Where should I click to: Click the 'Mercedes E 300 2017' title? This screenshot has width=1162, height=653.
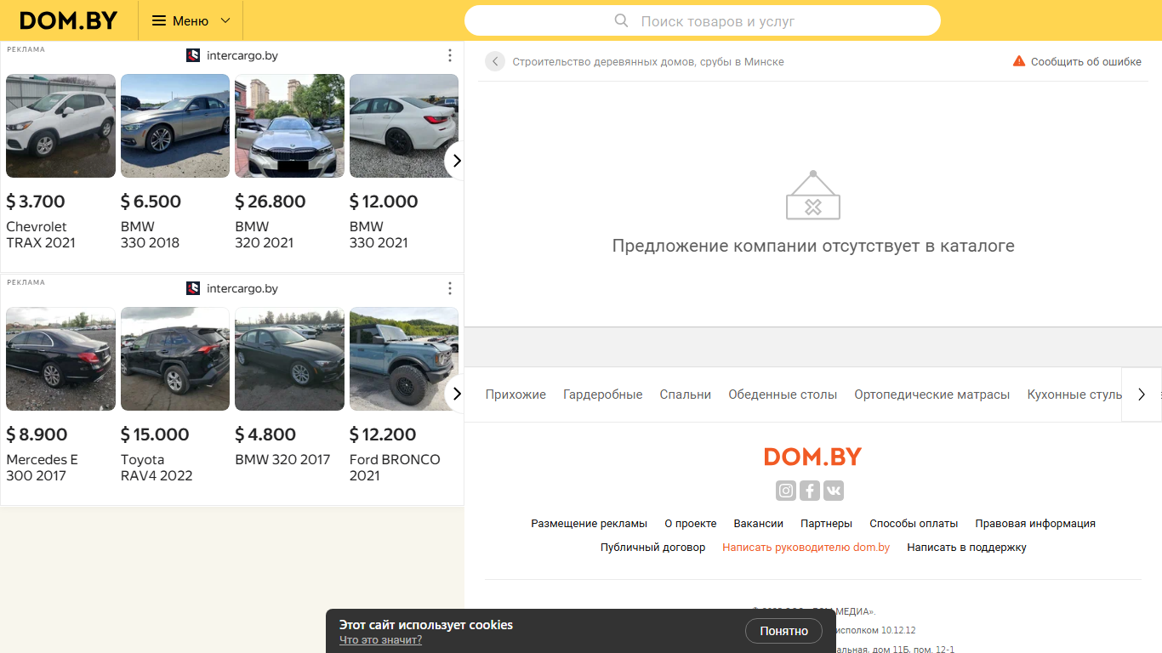pos(42,468)
